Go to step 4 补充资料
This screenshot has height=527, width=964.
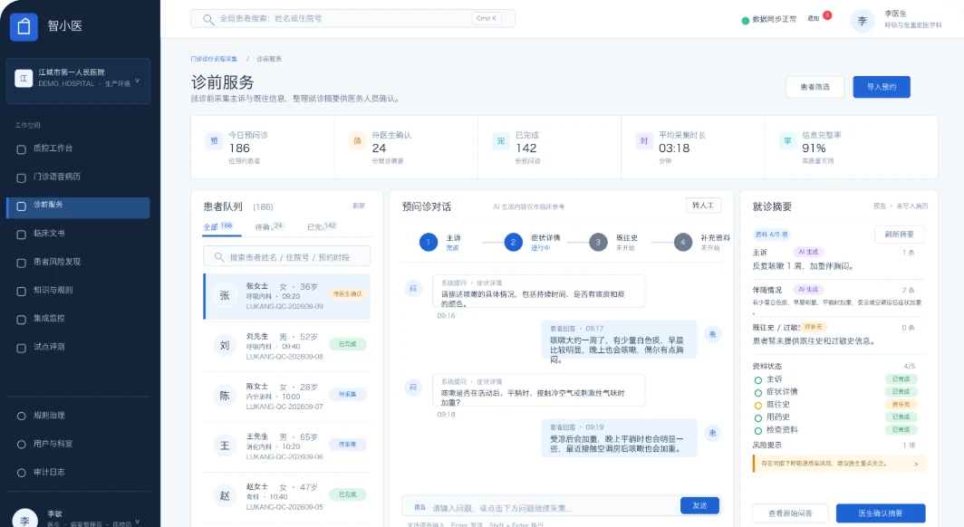pos(701,242)
